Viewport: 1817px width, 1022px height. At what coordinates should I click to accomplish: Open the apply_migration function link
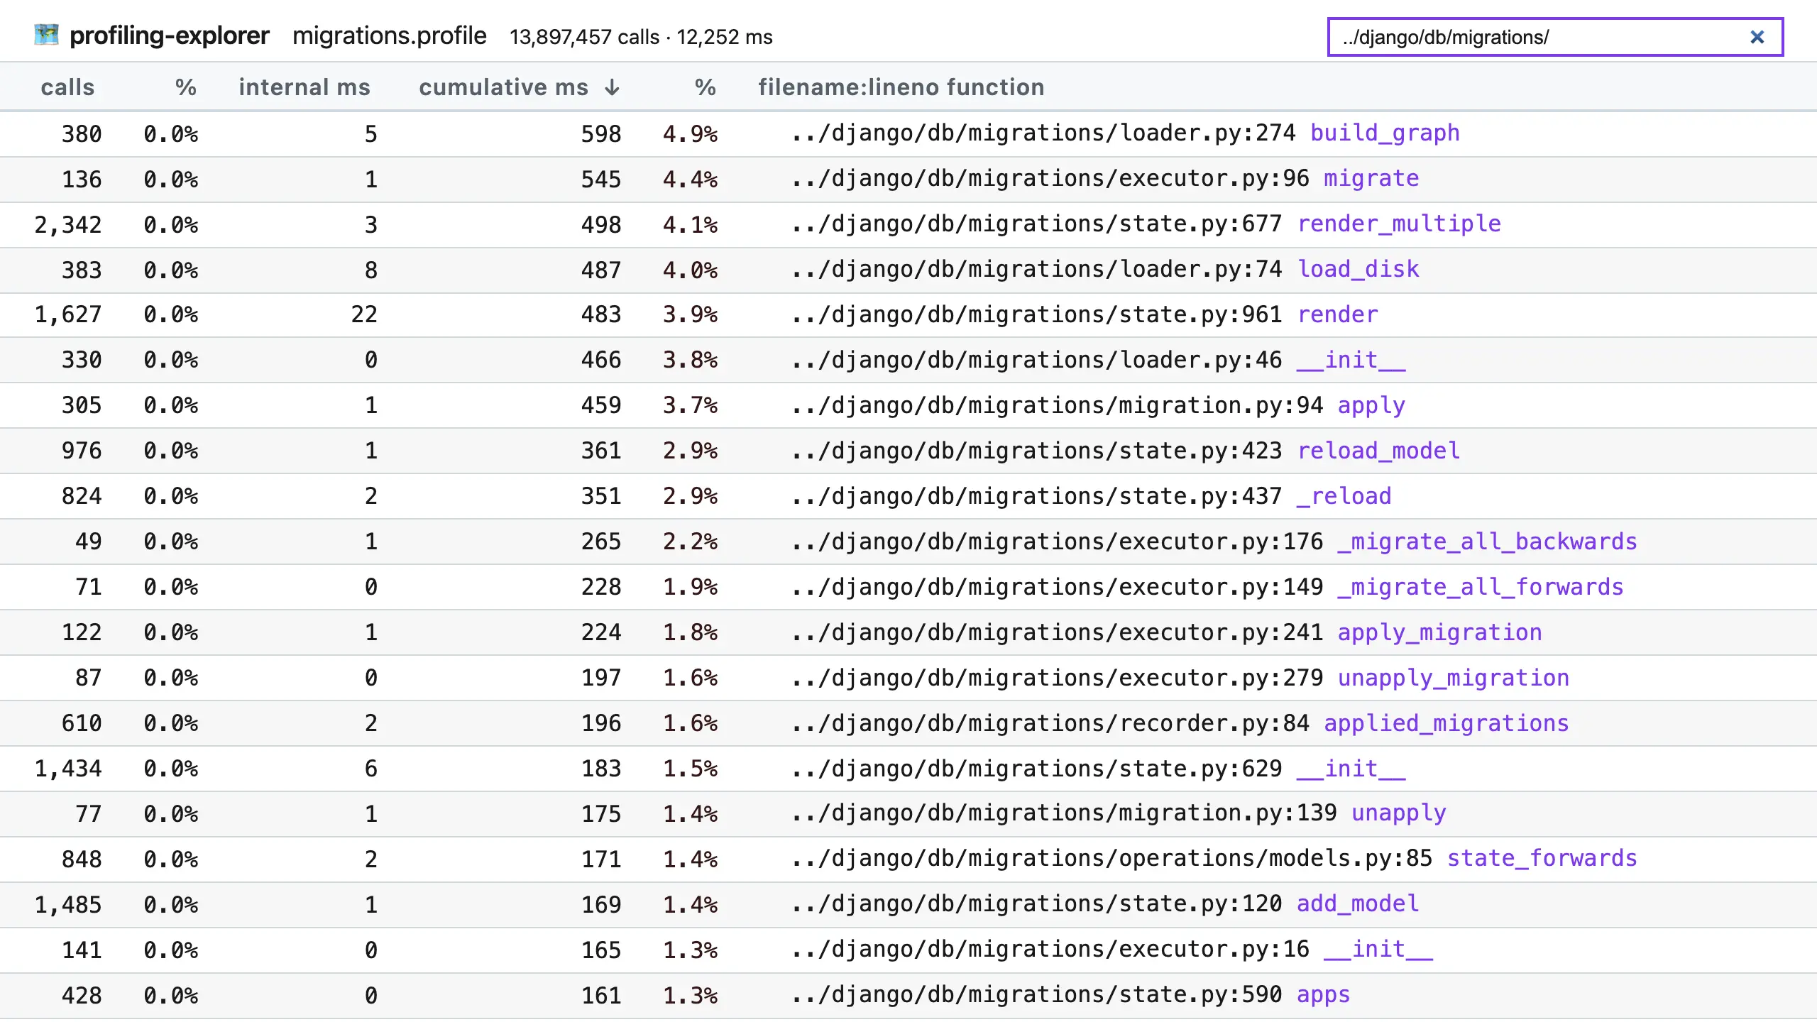click(x=1439, y=633)
